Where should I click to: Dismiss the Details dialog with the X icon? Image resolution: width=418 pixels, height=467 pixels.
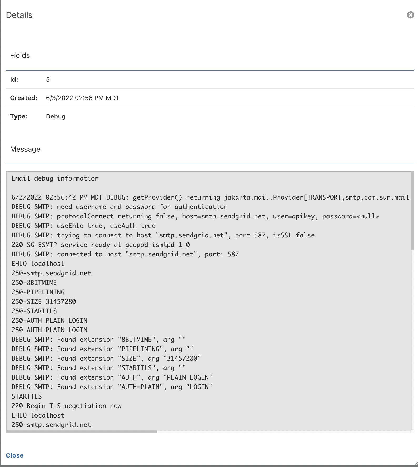[410, 15]
